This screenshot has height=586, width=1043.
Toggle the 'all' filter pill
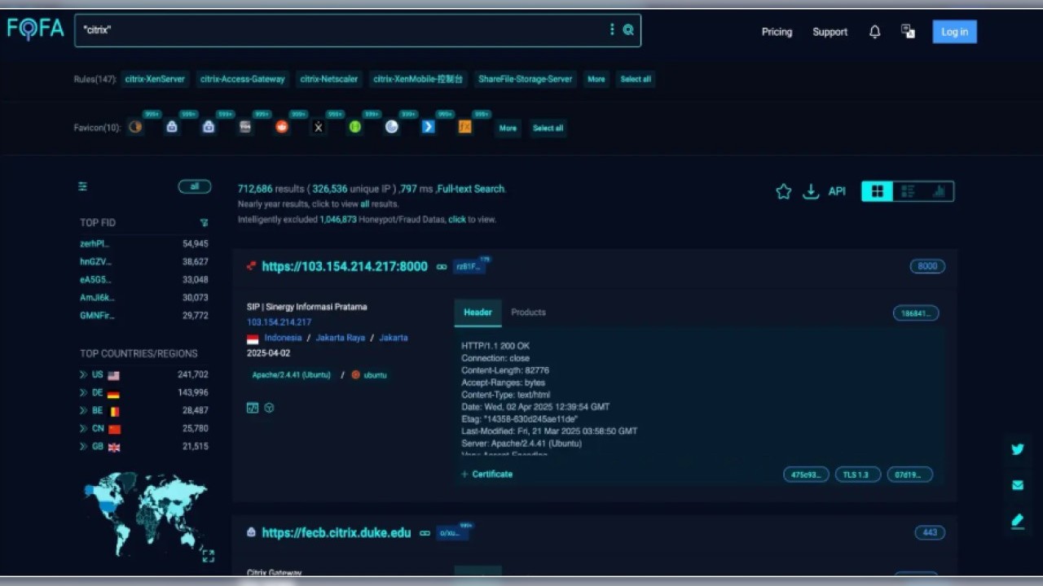point(195,186)
